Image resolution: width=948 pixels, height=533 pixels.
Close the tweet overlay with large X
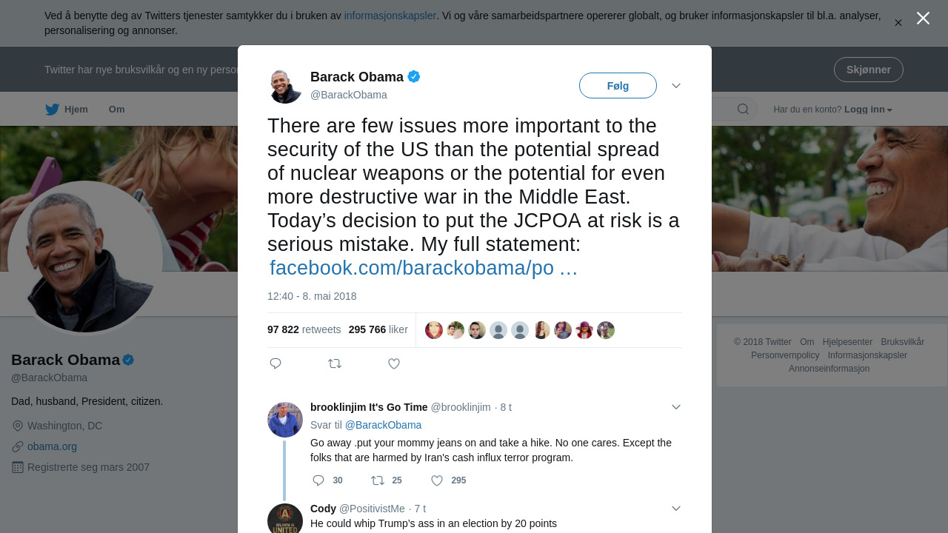(923, 19)
